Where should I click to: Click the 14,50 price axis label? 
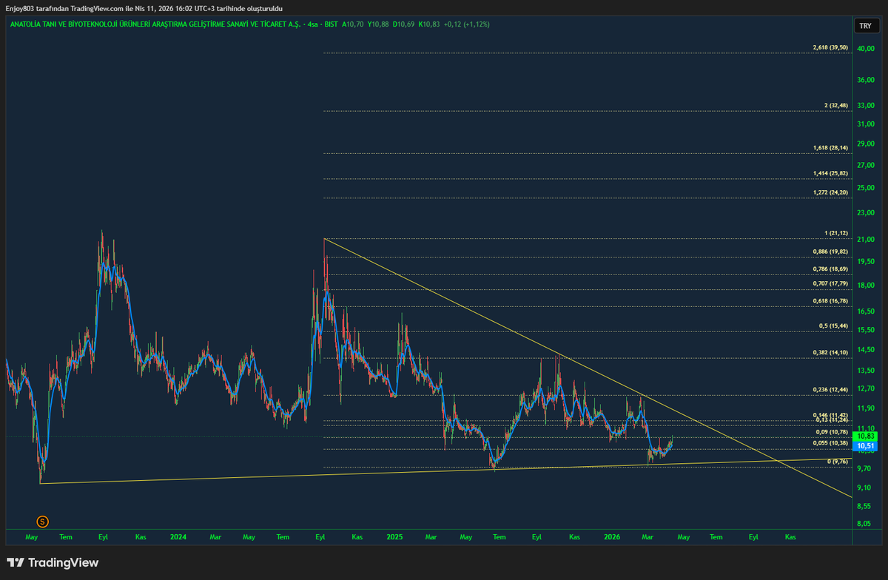pyautogui.click(x=865, y=350)
